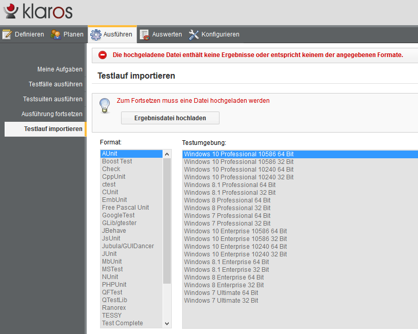Click the light bulb hint icon
Viewport: 418px width, 334px height.
105,105
